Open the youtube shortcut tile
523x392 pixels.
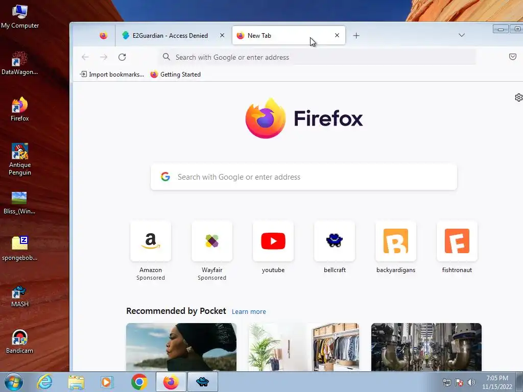point(273,248)
